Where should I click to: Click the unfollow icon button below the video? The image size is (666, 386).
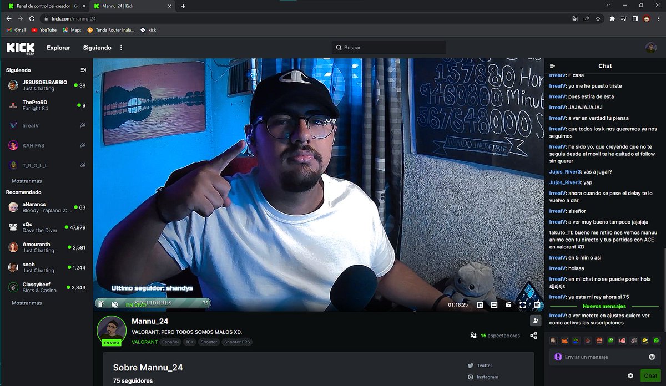(x=536, y=321)
